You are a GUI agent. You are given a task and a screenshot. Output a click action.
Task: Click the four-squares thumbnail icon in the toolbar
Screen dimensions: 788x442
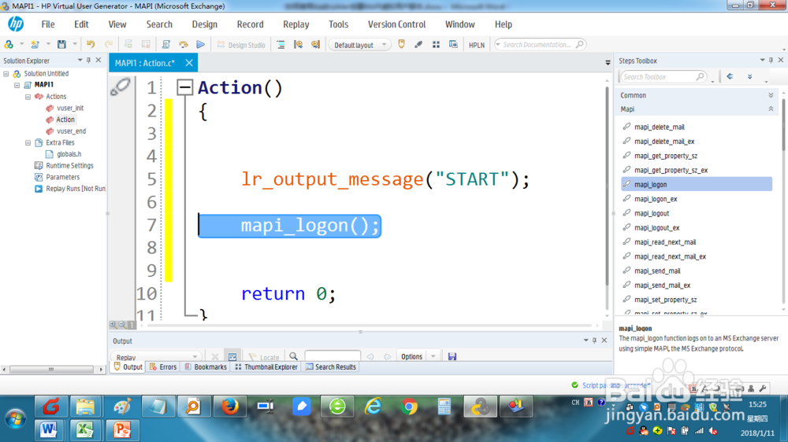(x=436, y=44)
